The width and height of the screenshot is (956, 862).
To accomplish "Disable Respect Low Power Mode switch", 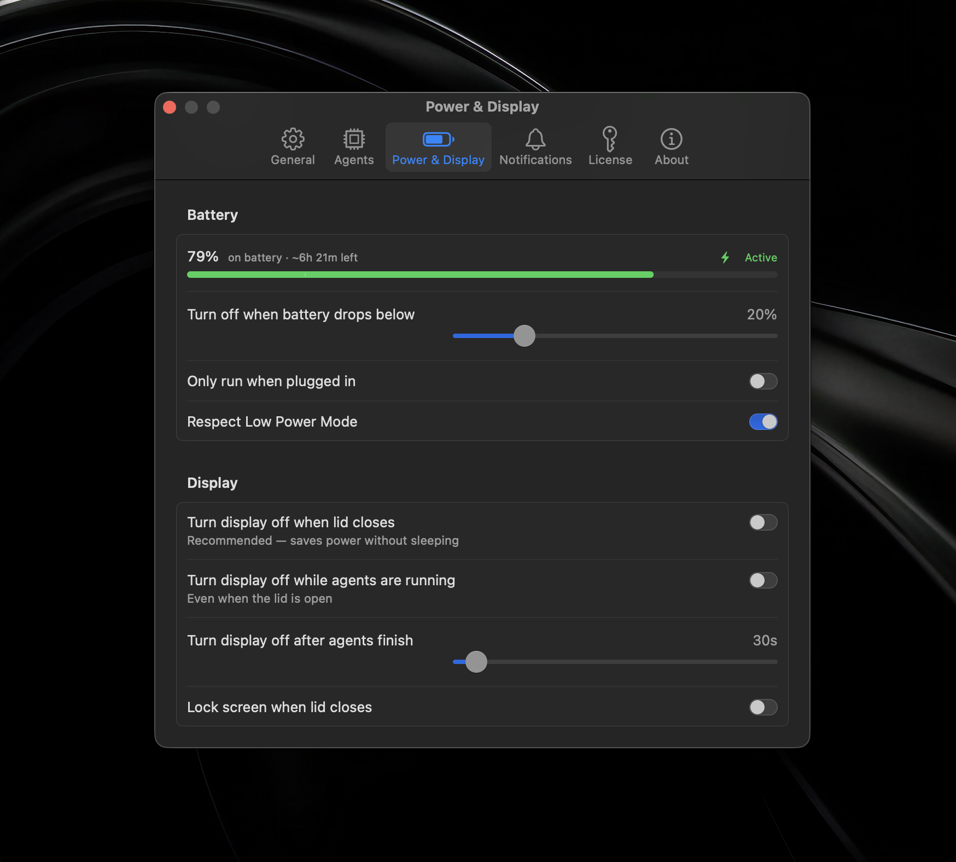I will [763, 422].
